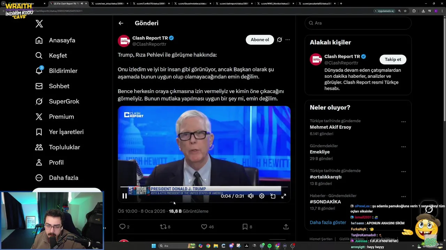Open options for #ortalıkkarıştı trend
The image size is (446, 250).
click(403, 172)
